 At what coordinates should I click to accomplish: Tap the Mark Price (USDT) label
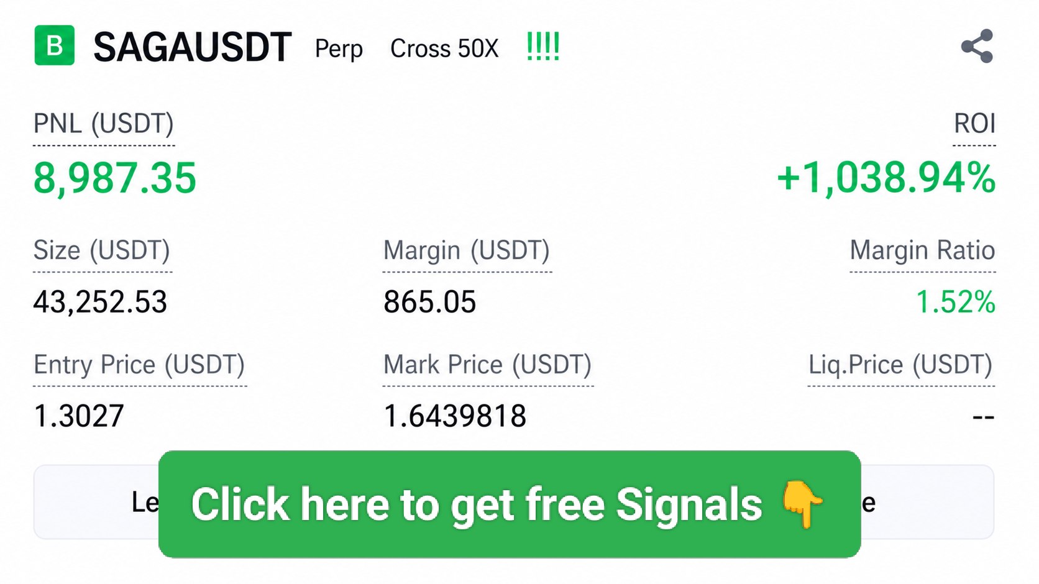pos(488,365)
